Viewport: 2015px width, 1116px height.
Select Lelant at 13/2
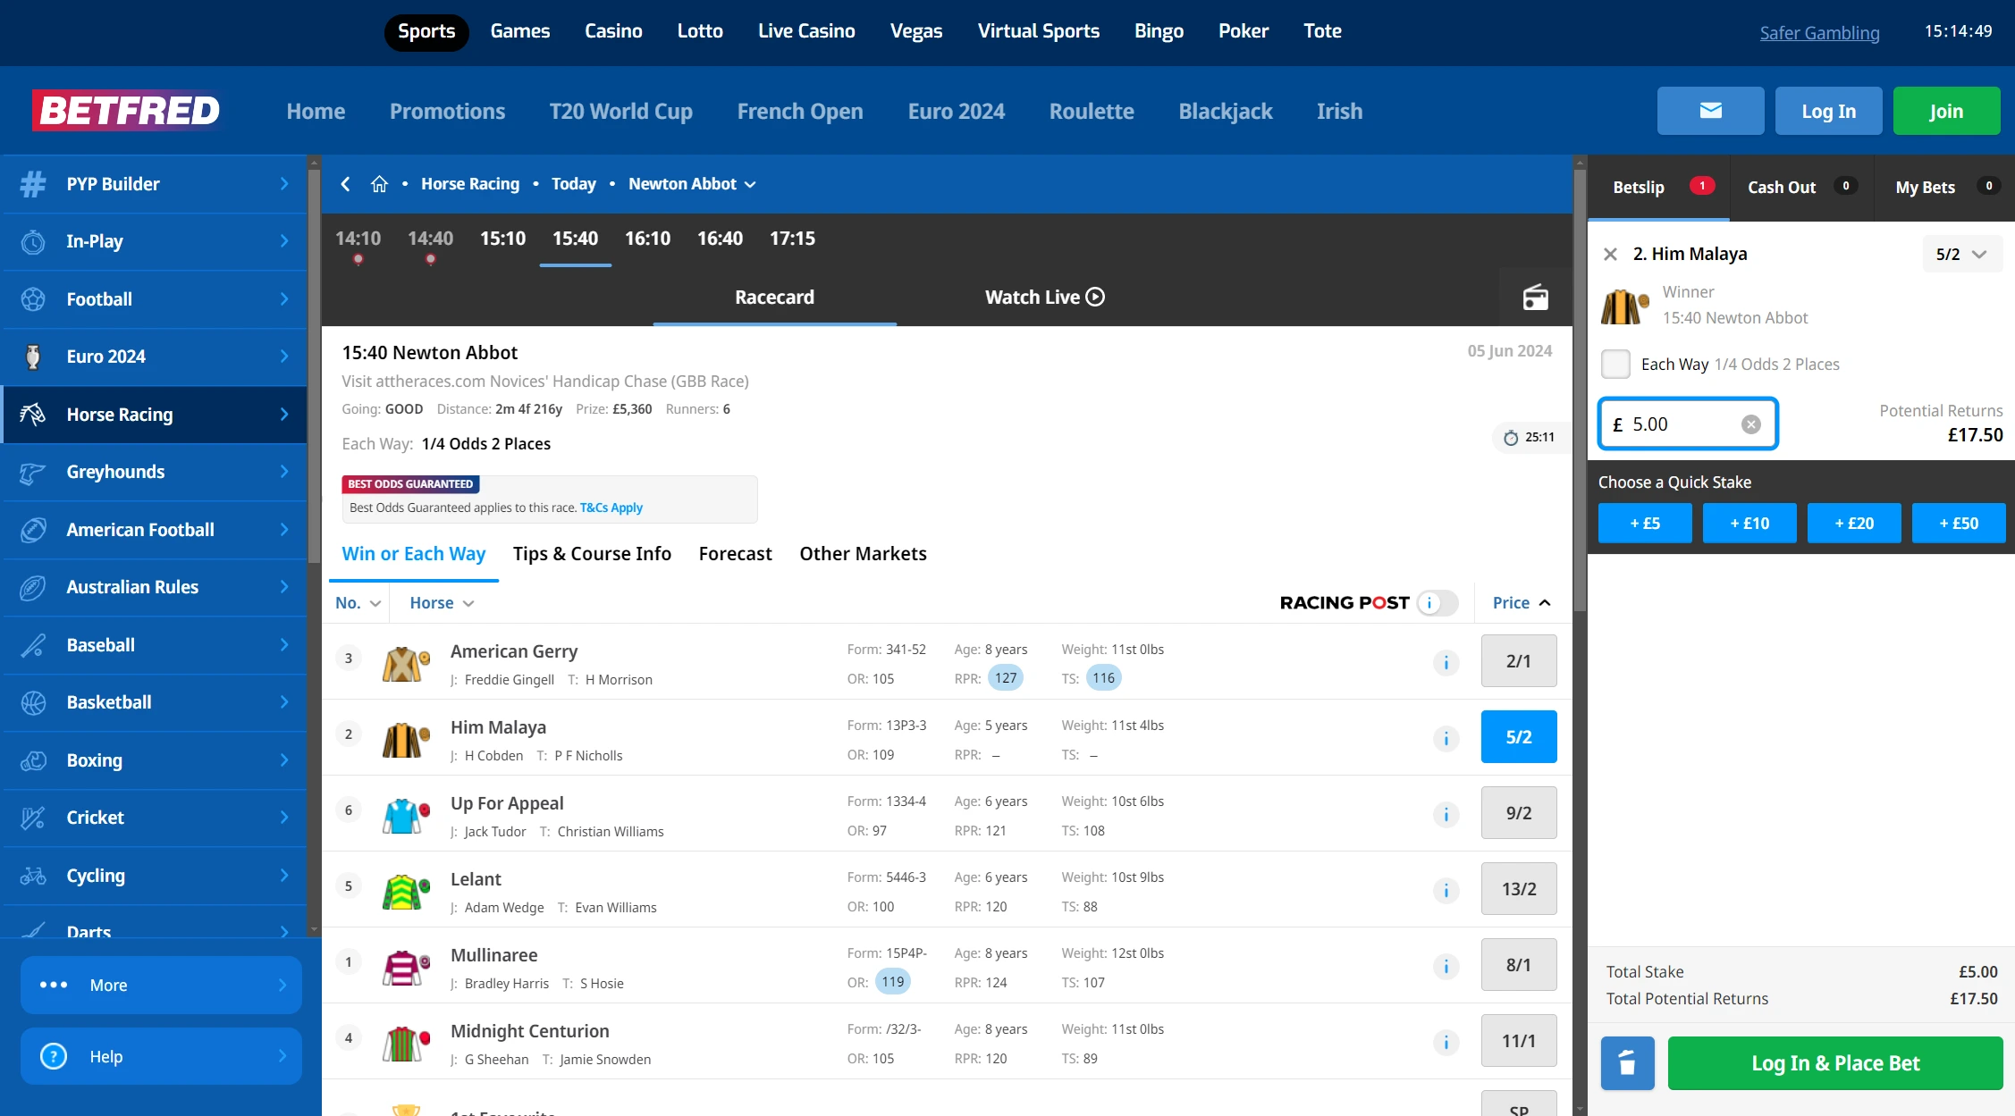click(x=1519, y=889)
